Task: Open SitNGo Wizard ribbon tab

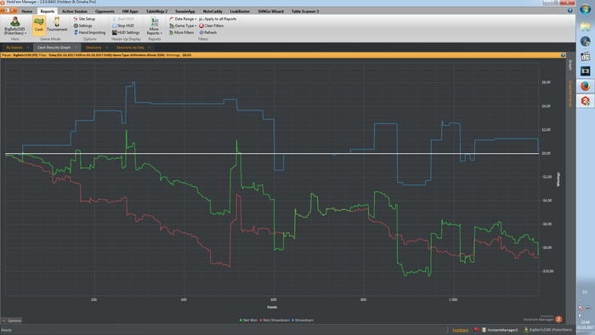Action: (x=270, y=11)
